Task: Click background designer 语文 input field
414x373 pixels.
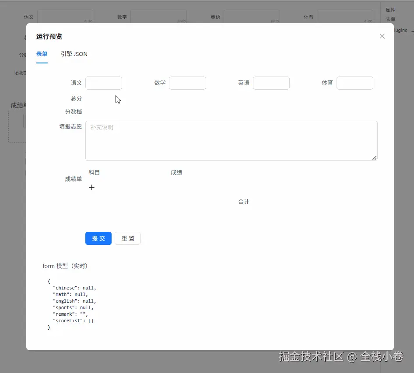Action: pos(65,17)
